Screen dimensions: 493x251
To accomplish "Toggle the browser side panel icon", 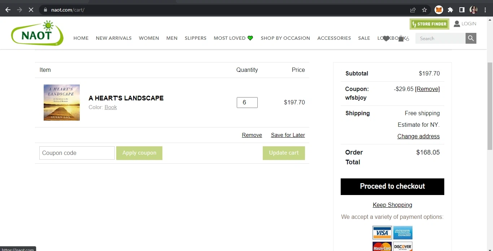I will pyautogui.click(x=462, y=10).
